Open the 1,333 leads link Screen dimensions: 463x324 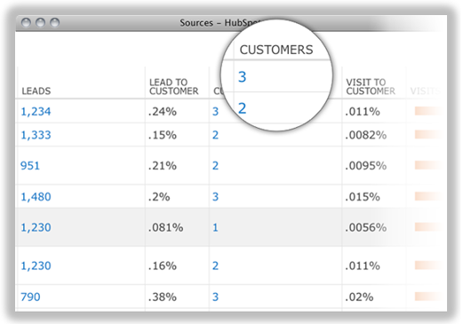(x=36, y=135)
